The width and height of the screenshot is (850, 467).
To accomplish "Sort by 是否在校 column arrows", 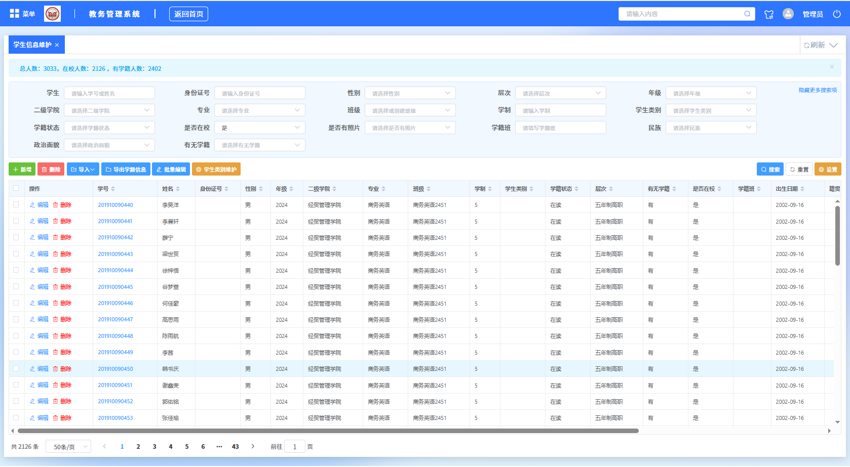I will coord(719,189).
